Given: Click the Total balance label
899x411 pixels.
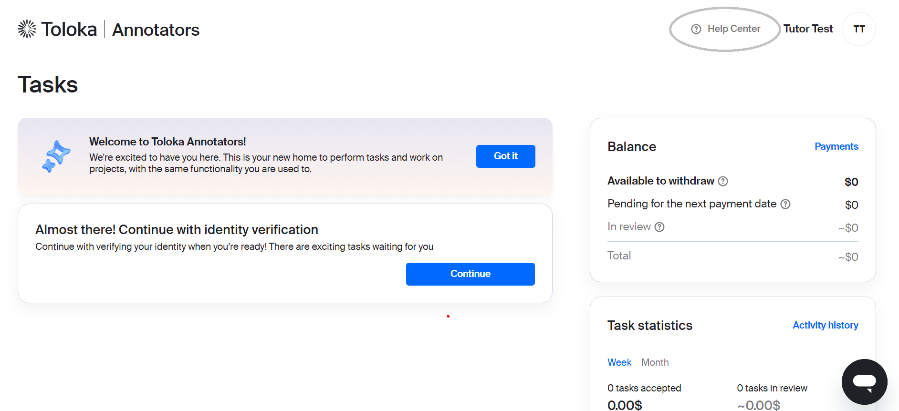Looking at the screenshot, I should point(619,256).
